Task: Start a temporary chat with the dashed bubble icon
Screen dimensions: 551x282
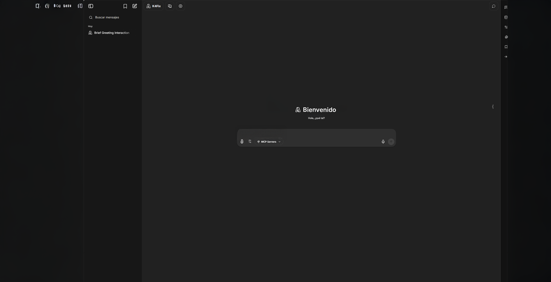Action: tap(494, 6)
